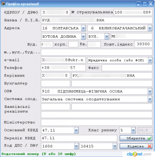Click the e-mail input field

63,60
